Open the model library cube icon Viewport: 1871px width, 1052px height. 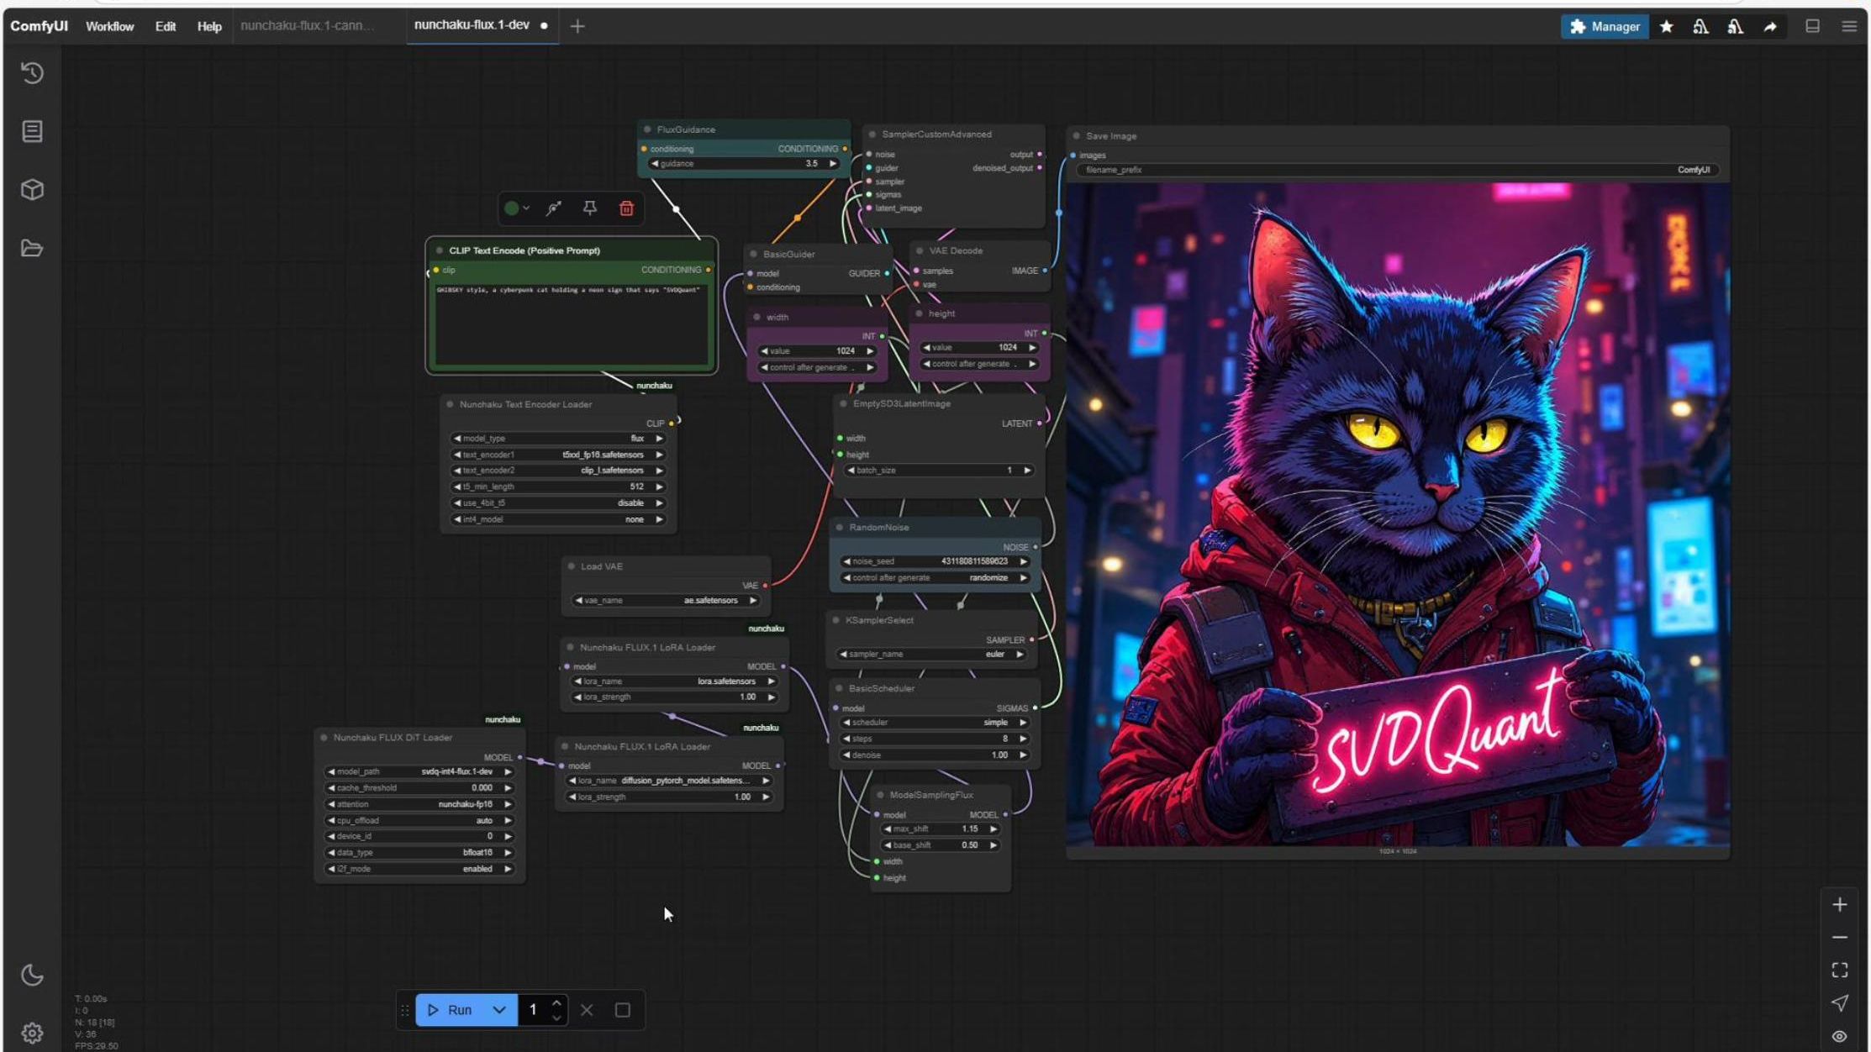tap(32, 190)
